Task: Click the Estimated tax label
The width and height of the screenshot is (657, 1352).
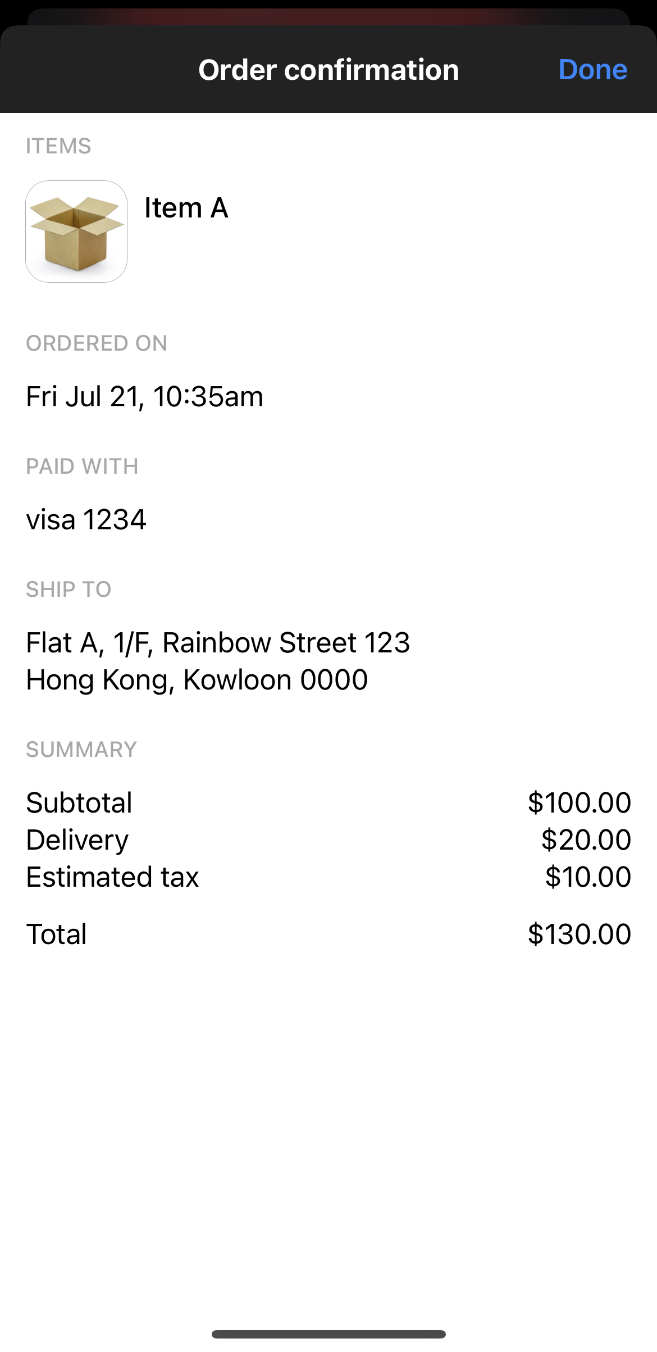Action: [x=112, y=877]
